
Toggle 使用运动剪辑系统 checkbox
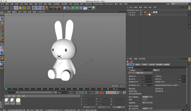(143, 94)
